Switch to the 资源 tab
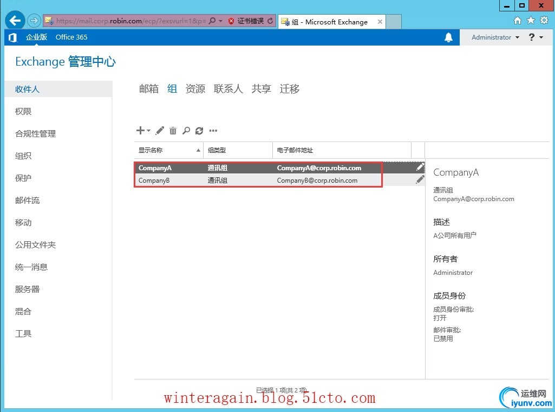 (195, 88)
